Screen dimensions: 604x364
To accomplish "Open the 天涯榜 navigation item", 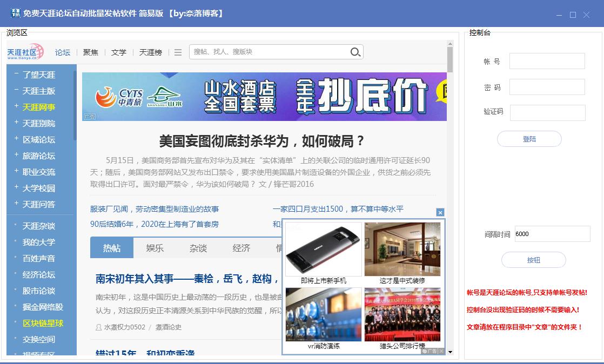I will 151,52.
